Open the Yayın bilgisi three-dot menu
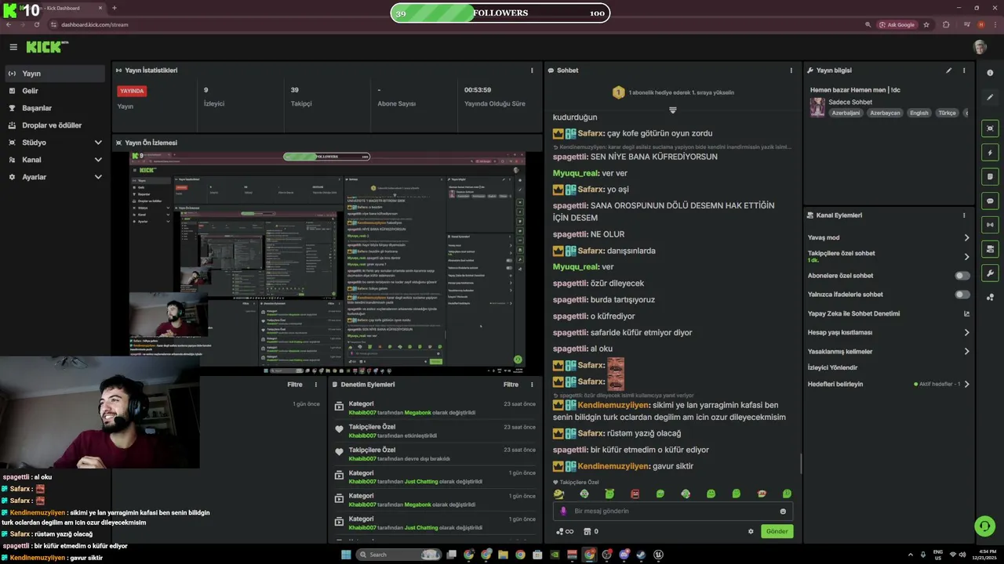This screenshot has height=564, width=1004. [x=964, y=70]
